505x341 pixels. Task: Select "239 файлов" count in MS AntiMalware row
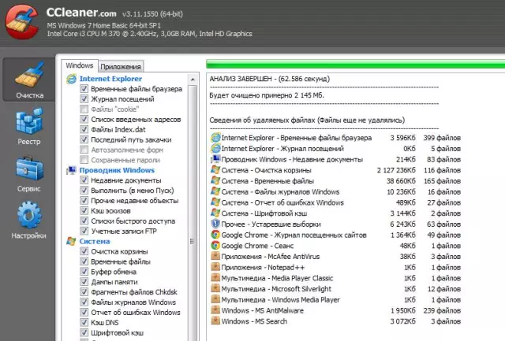tap(442, 311)
